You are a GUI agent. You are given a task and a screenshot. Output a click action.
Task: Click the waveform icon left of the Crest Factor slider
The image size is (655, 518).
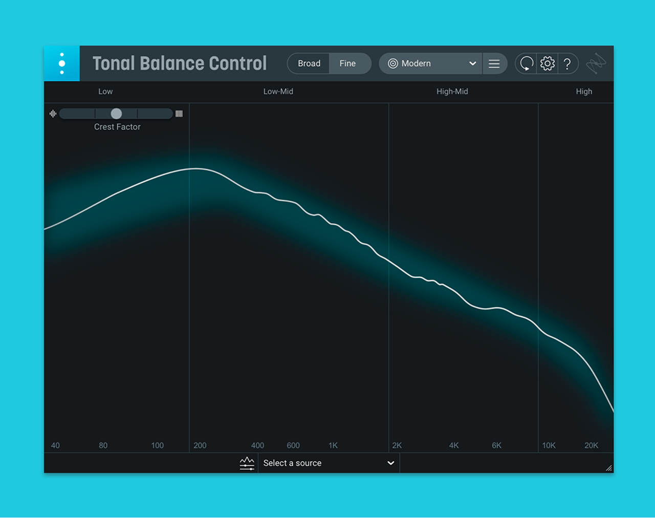point(53,114)
